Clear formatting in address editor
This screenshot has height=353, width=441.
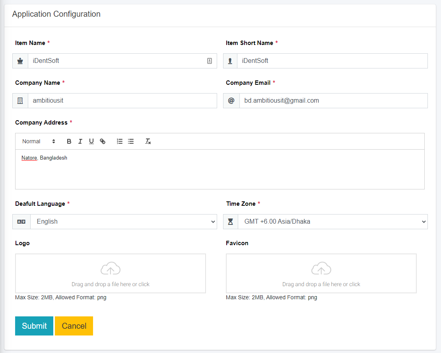pyautogui.click(x=148, y=141)
